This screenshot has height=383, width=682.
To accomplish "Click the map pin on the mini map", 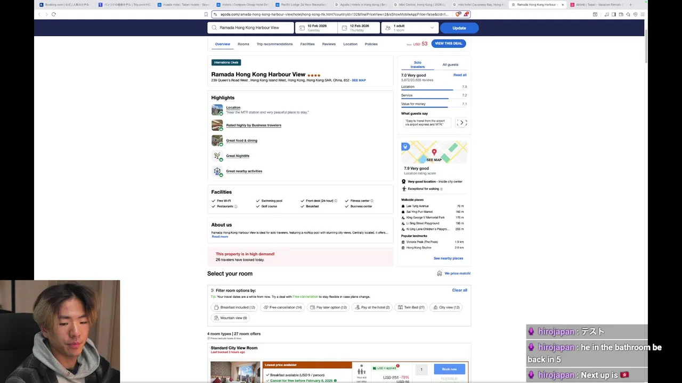I will [x=434, y=153].
